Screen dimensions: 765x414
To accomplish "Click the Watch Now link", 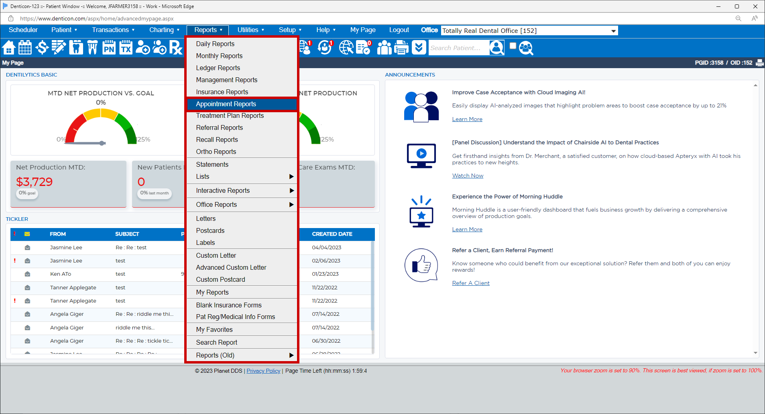I will click(x=468, y=176).
